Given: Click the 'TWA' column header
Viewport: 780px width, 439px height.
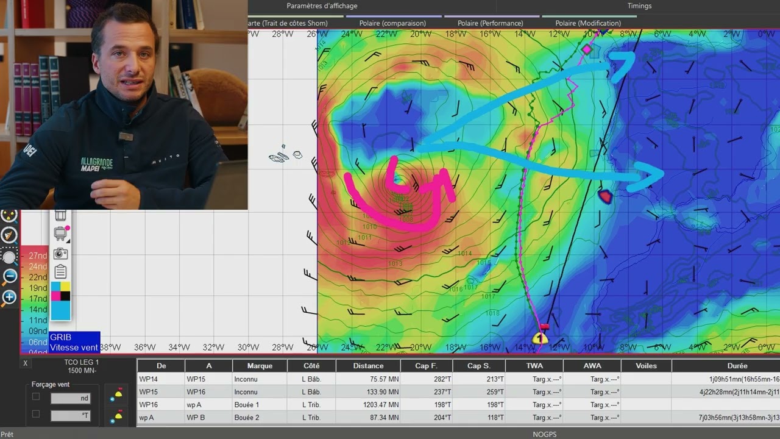Looking at the screenshot, I should pyautogui.click(x=534, y=366).
